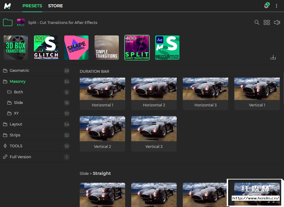Switch to the PRESETS tab
Viewport: 284px width, 207px height.
(32, 6)
